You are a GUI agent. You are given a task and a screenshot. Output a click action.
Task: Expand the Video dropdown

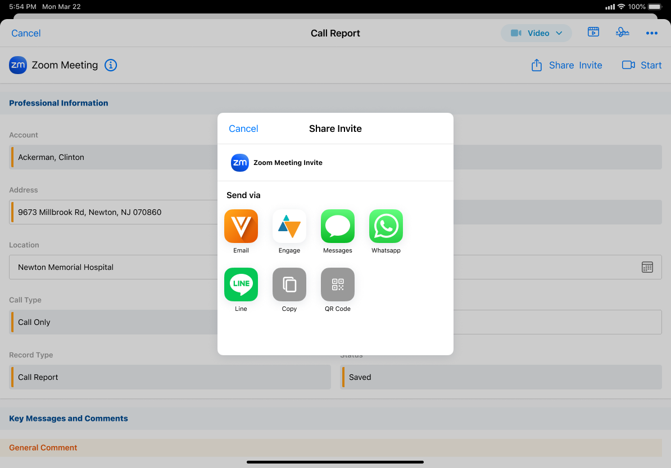point(536,33)
